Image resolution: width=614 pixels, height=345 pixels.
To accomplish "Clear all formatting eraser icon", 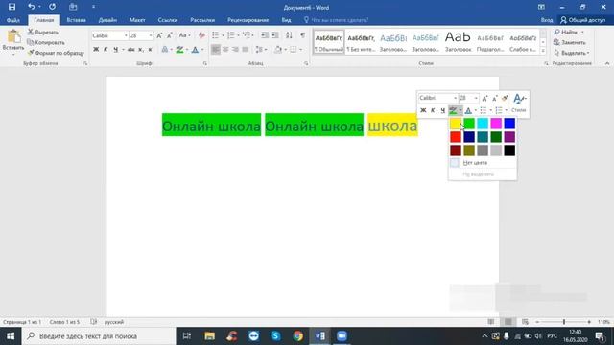I will (201, 35).
